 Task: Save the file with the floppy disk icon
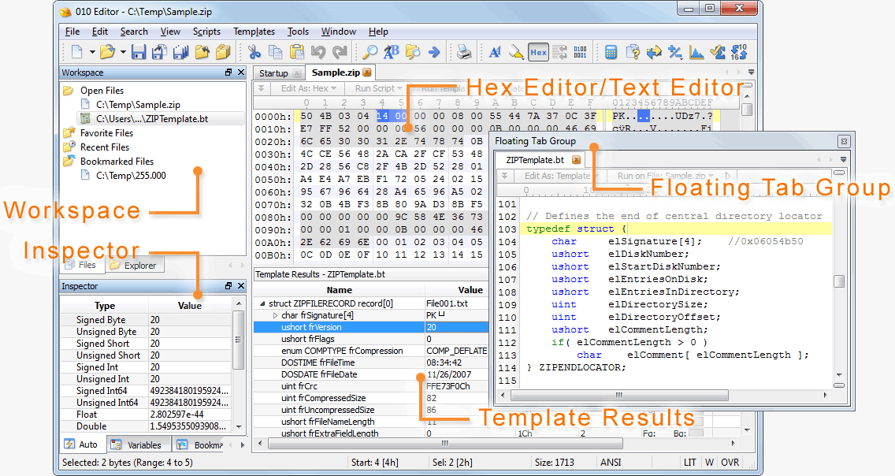pyautogui.click(x=138, y=53)
